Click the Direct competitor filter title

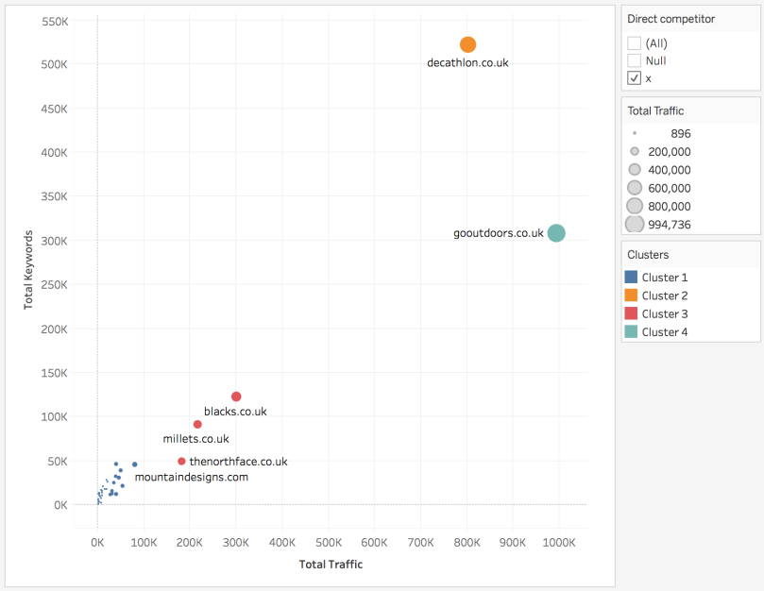coord(671,19)
